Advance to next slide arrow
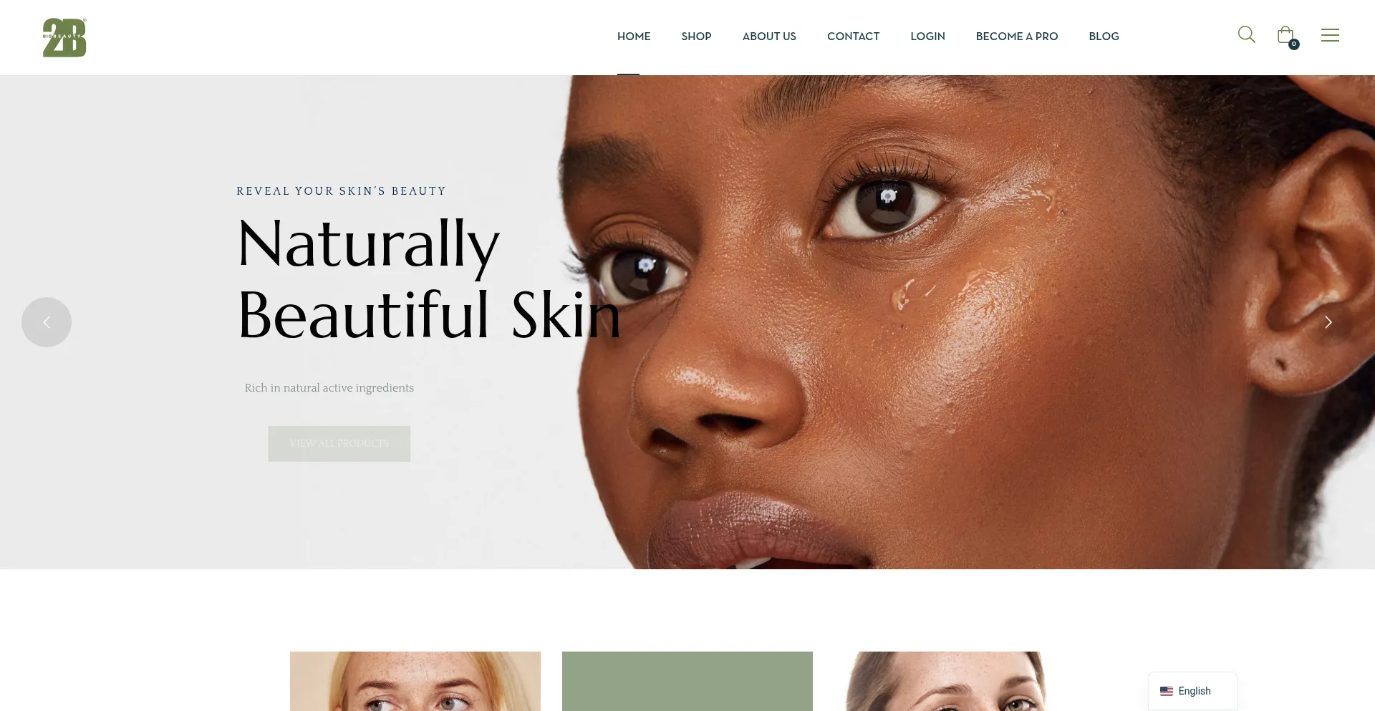 coord(1328,322)
